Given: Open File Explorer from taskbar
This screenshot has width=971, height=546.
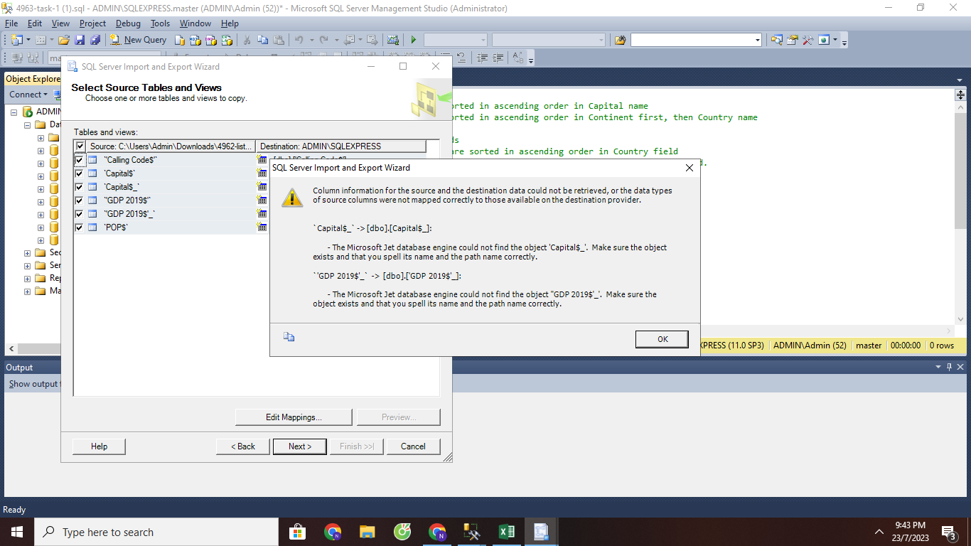Looking at the screenshot, I should click(x=367, y=532).
